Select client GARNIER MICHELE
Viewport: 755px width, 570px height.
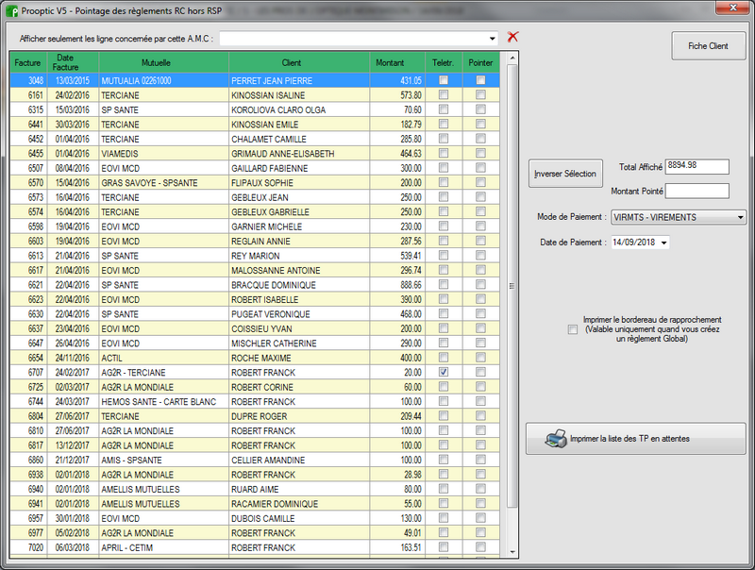[x=266, y=226]
